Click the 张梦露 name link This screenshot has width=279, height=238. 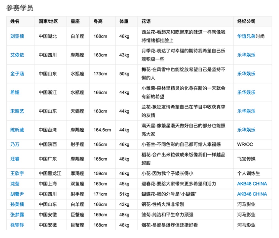(17, 215)
